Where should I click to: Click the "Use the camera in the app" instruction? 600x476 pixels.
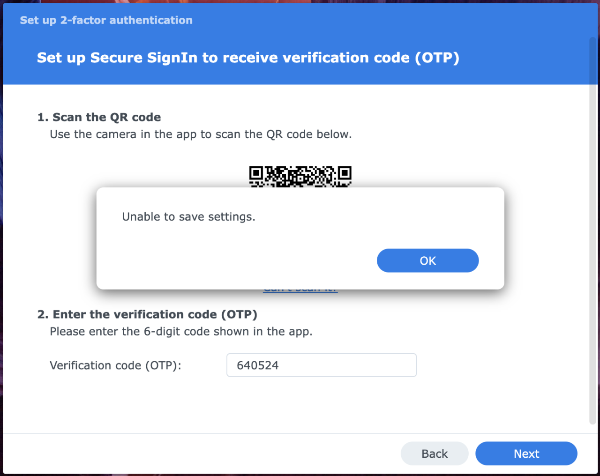(201, 134)
